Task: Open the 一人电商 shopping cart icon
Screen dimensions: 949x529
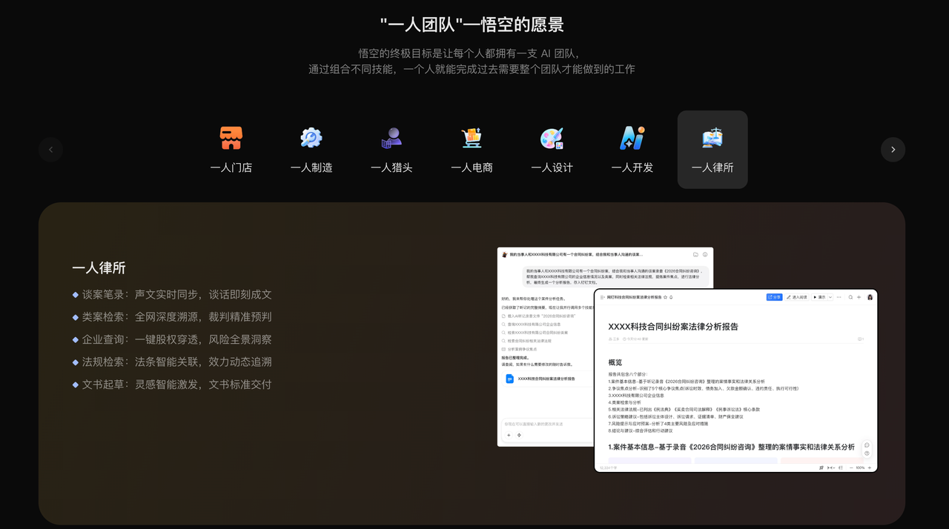Action: (x=472, y=139)
